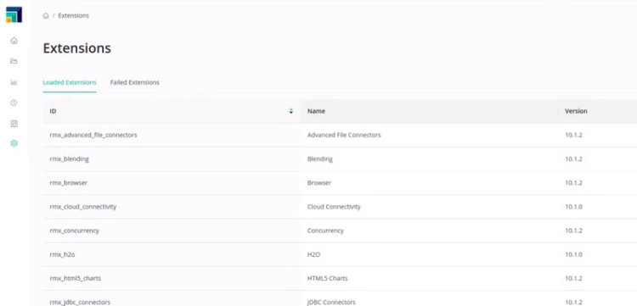637x306 pixels.
Task: Select the rmx_advanced_file_connectors ID cell
Action: tap(93, 135)
